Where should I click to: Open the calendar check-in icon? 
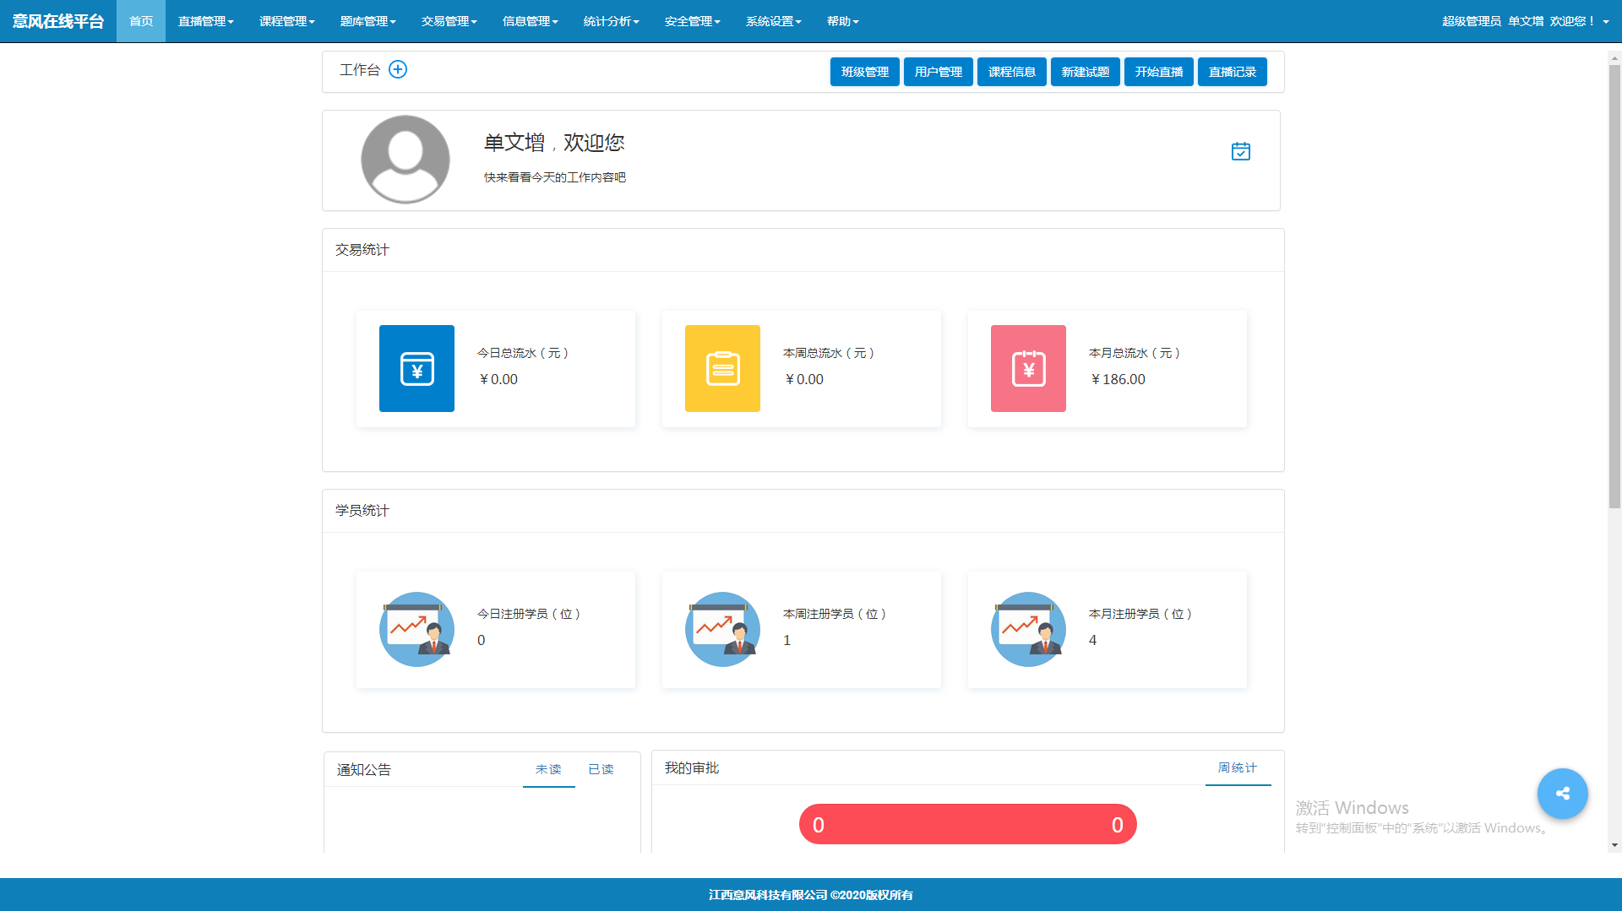pyautogui.click(x=1240, y=152)
